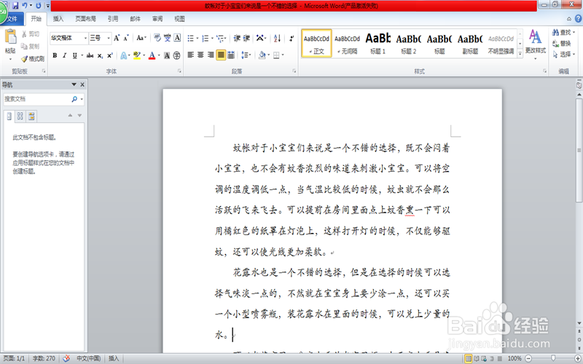Click the Format Painter (格式刷) brush

coord(25,59)
